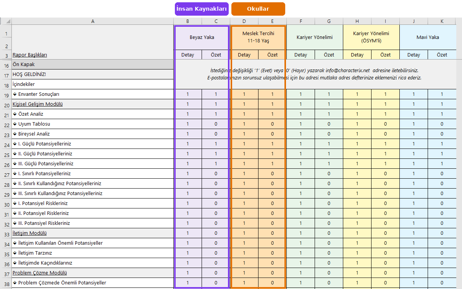The width and height of the screenshot is (462, 289).
Task: Click Özet subheader under Kariyer Yönelimi (ÖSYM'li)
Action: 385,55
